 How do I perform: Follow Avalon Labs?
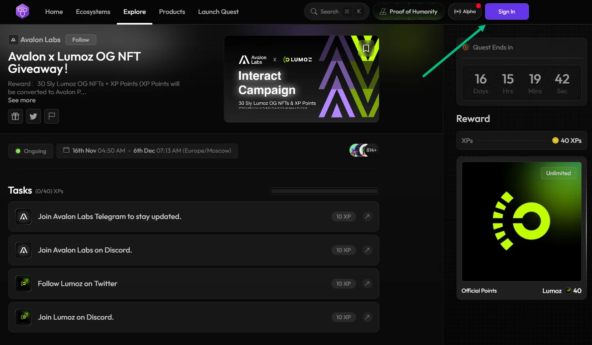coord(81,40)
